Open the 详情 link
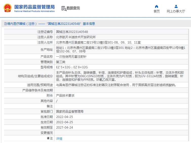The image size is (191, 143). 59,139
